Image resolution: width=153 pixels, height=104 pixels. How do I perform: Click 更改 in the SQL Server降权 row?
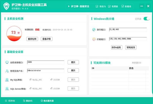[x=73, y=88]
